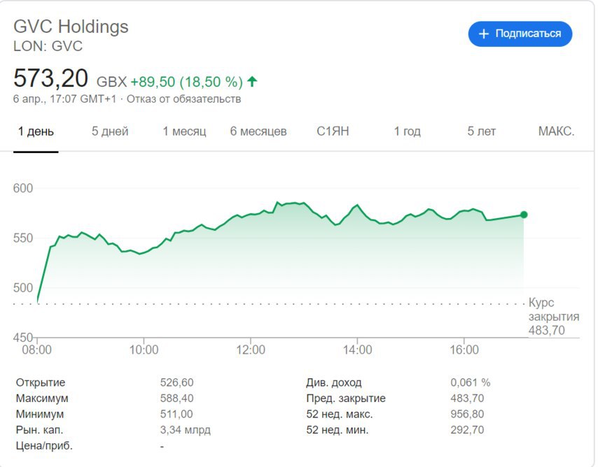Click the plus icon in Подписаться button
Viewport: 598px width, 467px height.
(x=483, y=34)
